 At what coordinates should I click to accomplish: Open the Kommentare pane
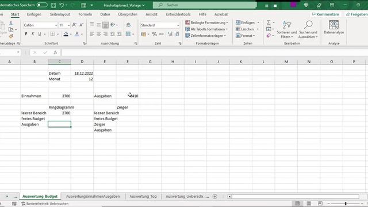325,14
